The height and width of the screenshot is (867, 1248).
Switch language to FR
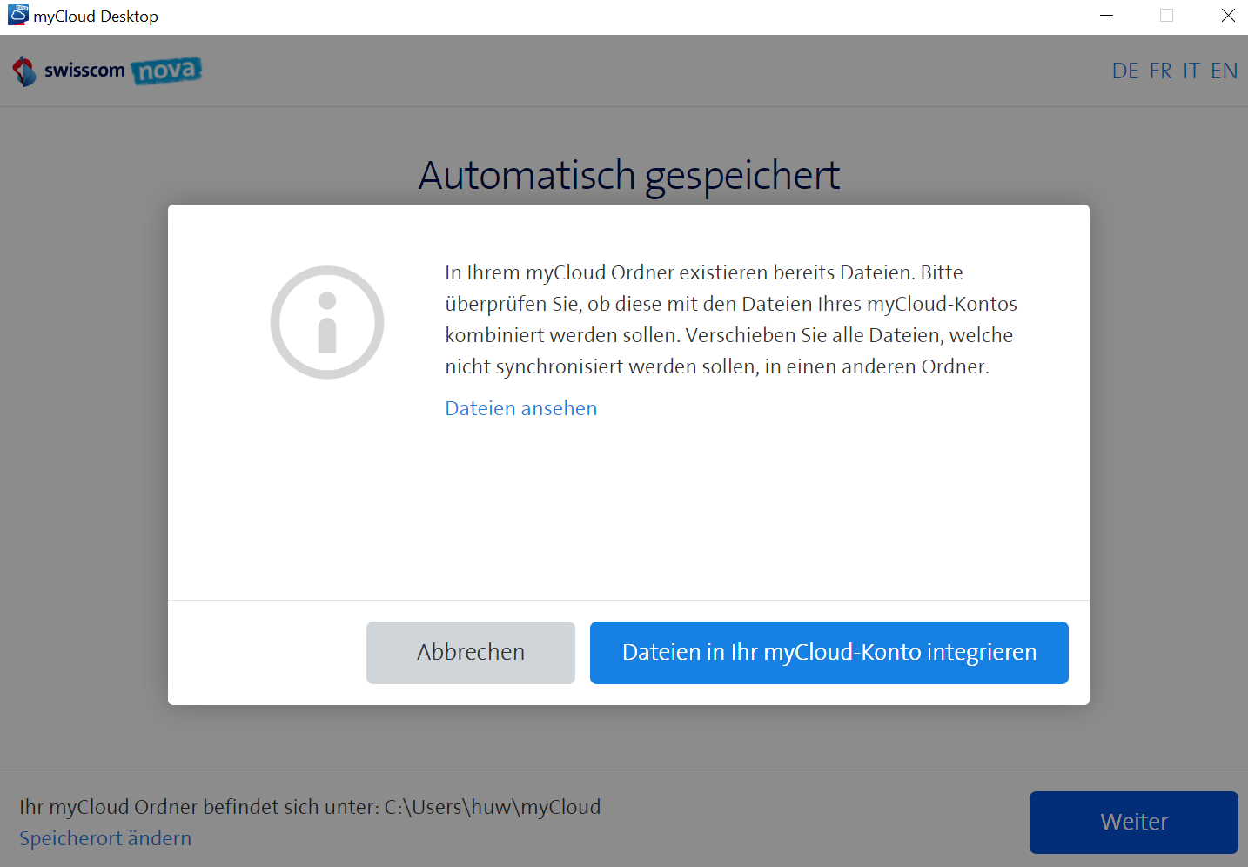(x=1160, y=71)
